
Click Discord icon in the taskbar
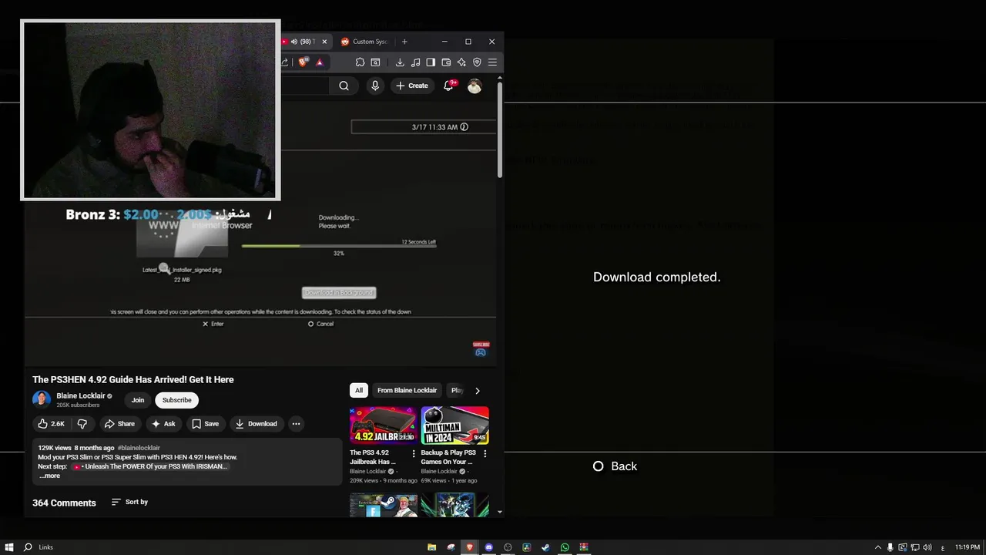coord(488,547)
